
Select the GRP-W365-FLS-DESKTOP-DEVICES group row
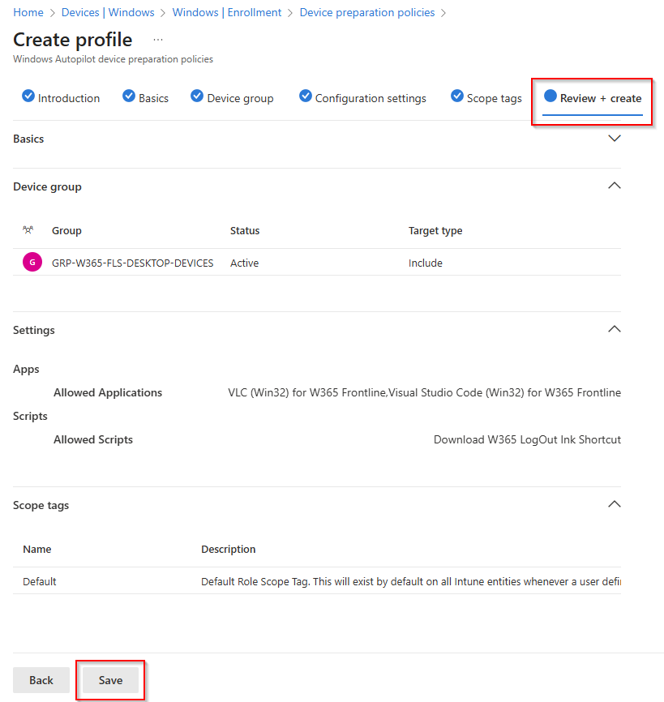pos(132,263)
